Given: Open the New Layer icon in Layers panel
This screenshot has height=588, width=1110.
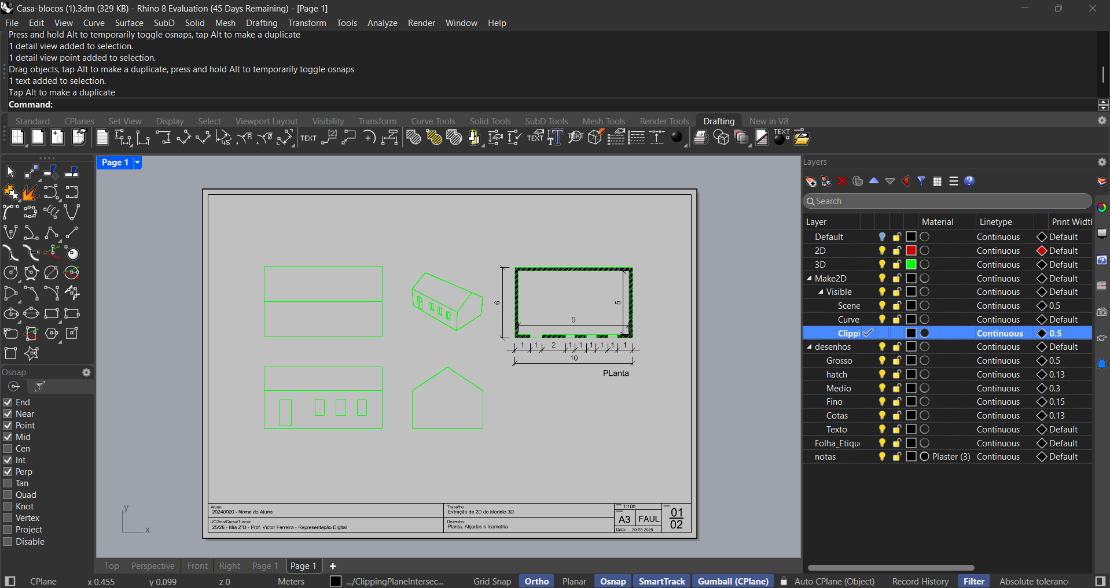Looking at the screenshot, I should tap(810, 181).
